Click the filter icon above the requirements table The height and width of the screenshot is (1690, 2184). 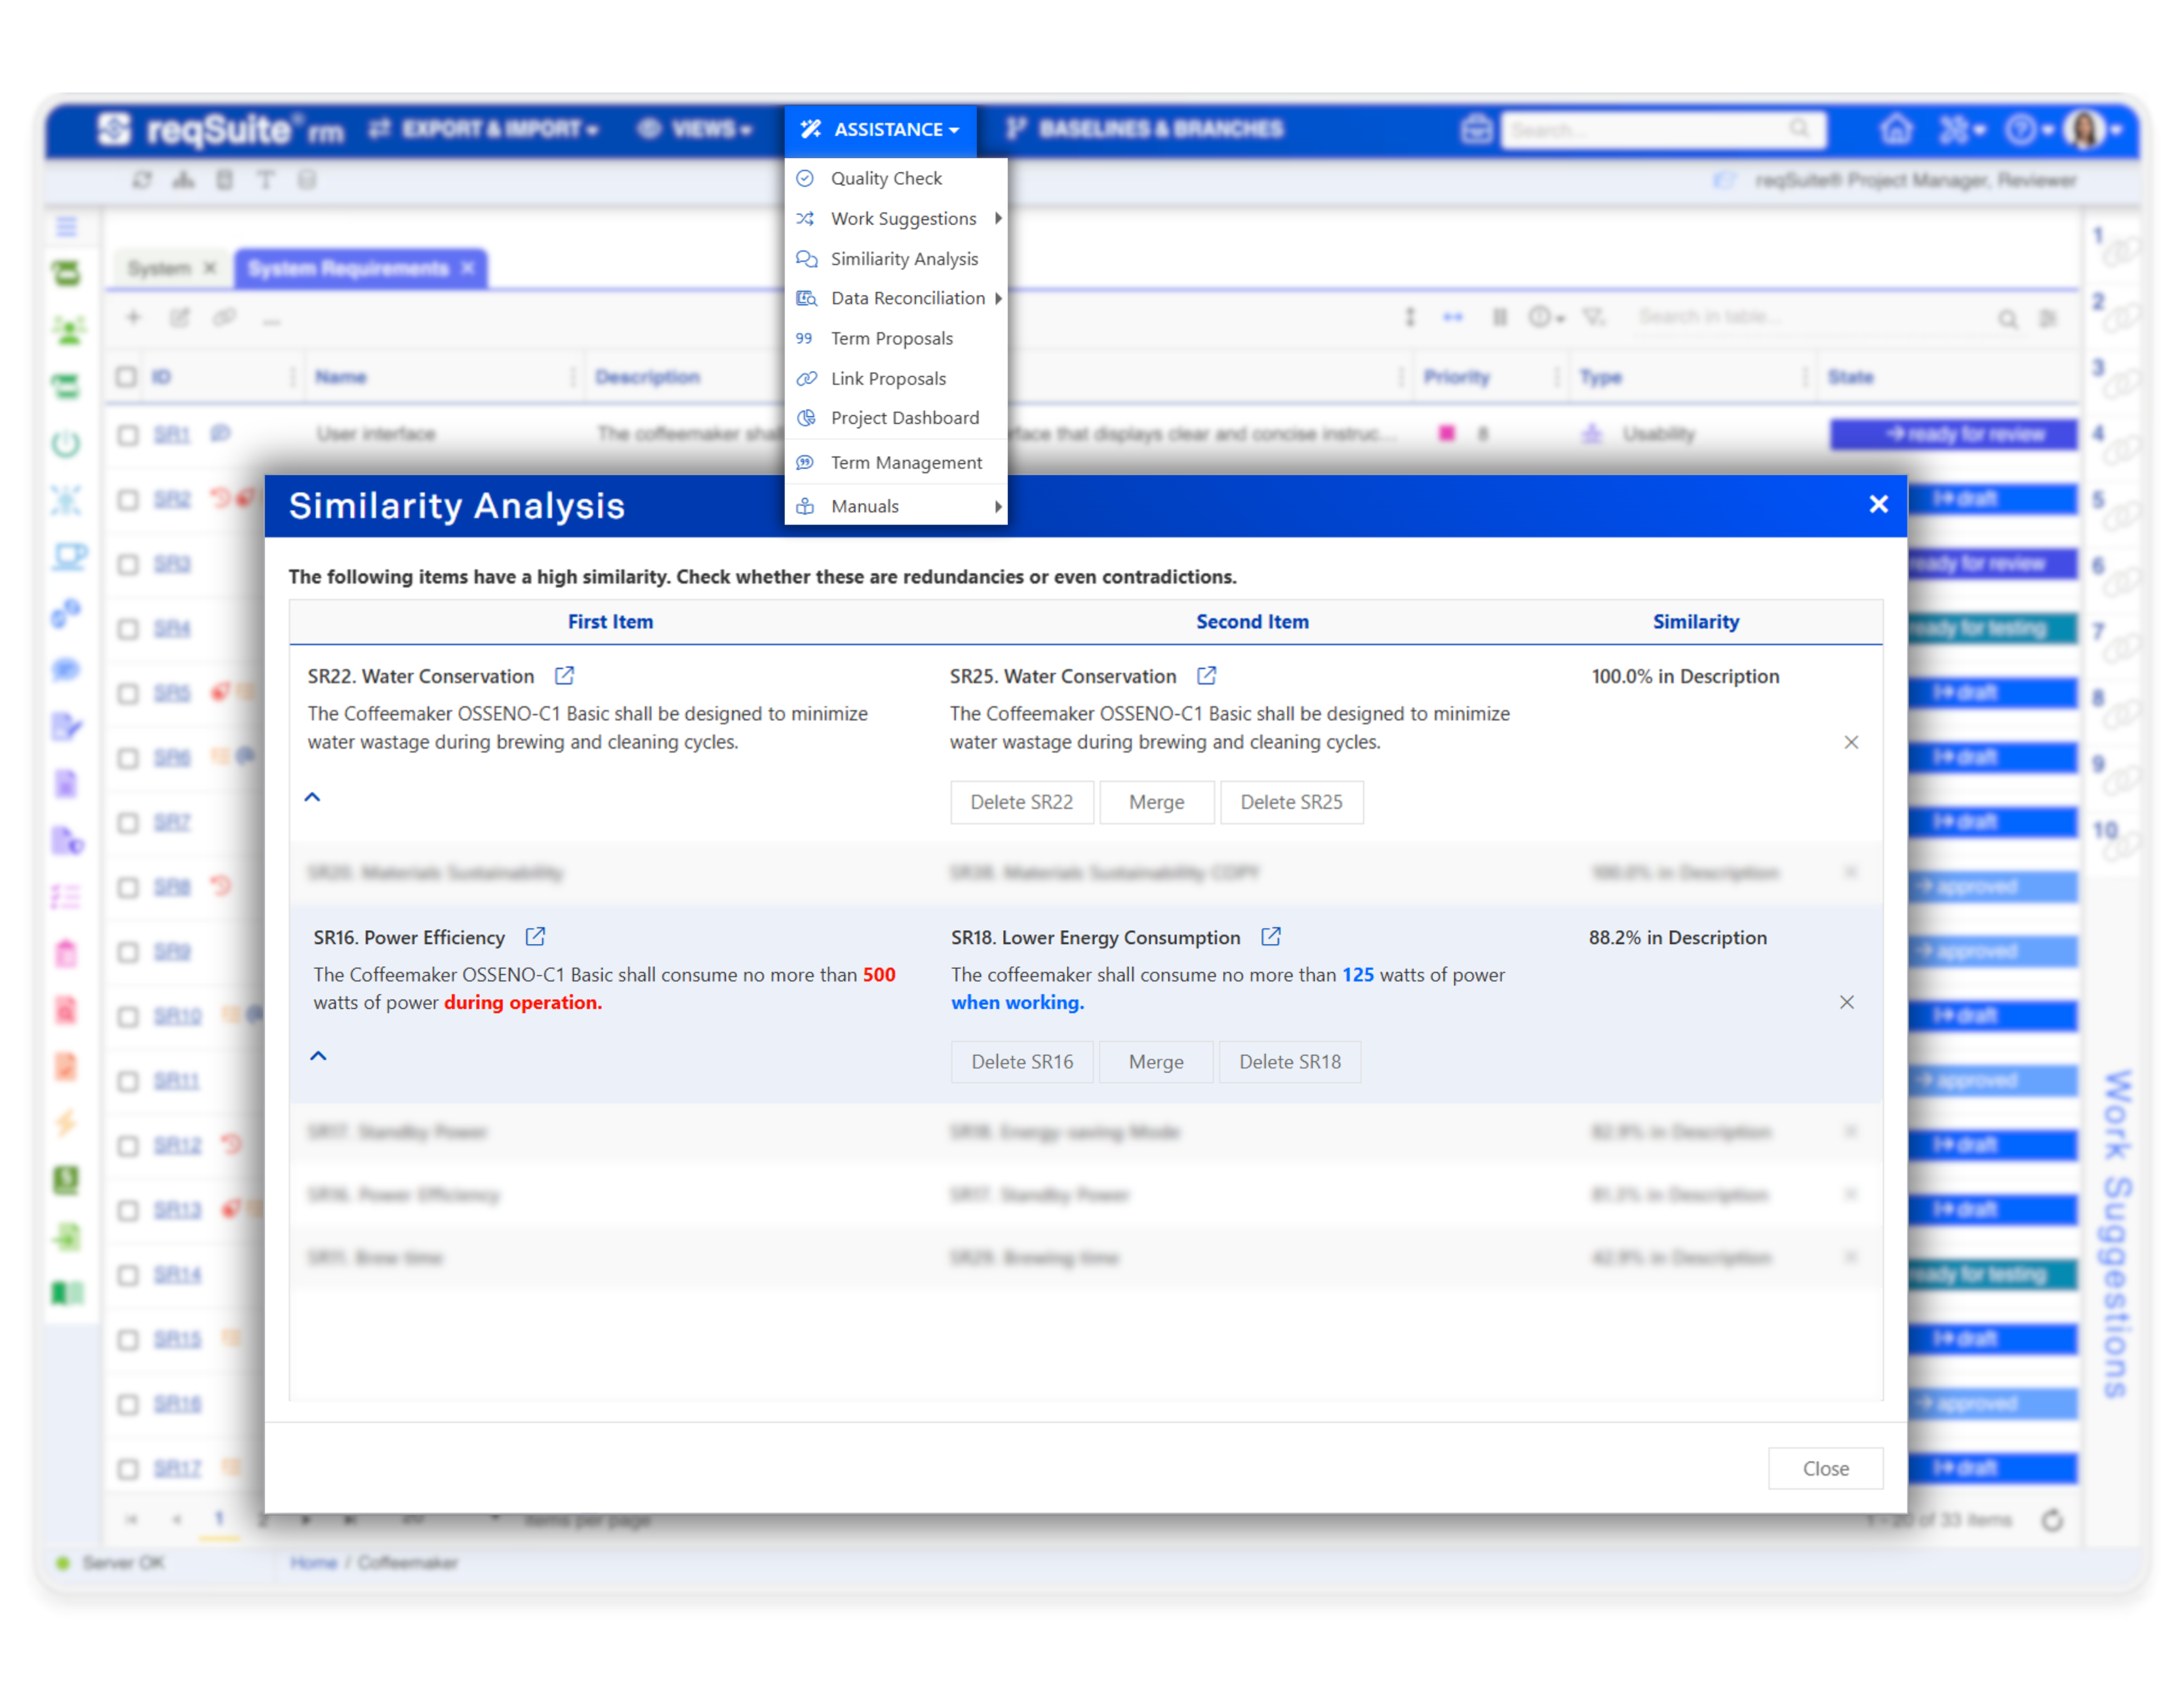tap(1594, 317)
